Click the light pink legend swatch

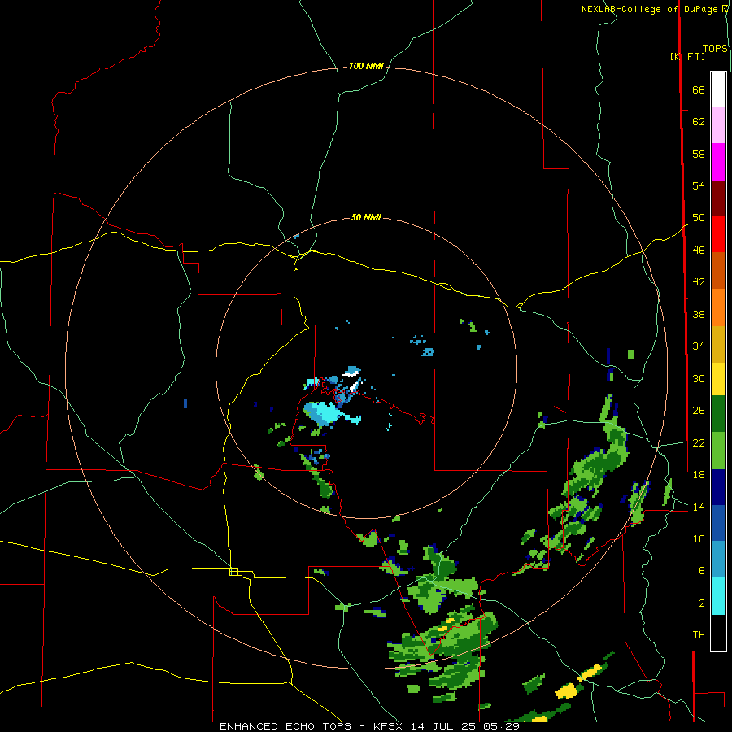pyautogui.click(x=718, y=124)
